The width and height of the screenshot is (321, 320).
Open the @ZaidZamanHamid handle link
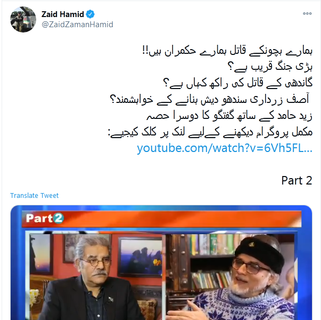pyautogui.click(x=77, y=25)
